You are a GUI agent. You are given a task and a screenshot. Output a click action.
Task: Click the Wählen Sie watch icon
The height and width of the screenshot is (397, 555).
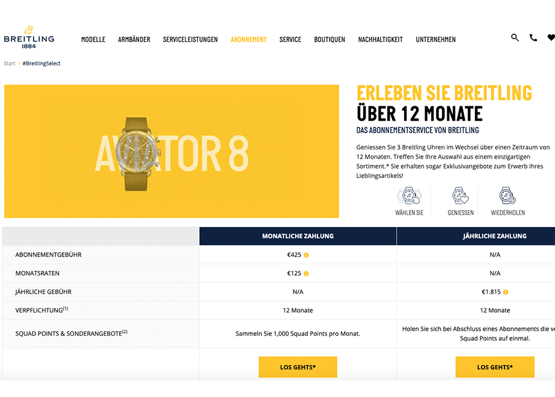coord(409,196)
